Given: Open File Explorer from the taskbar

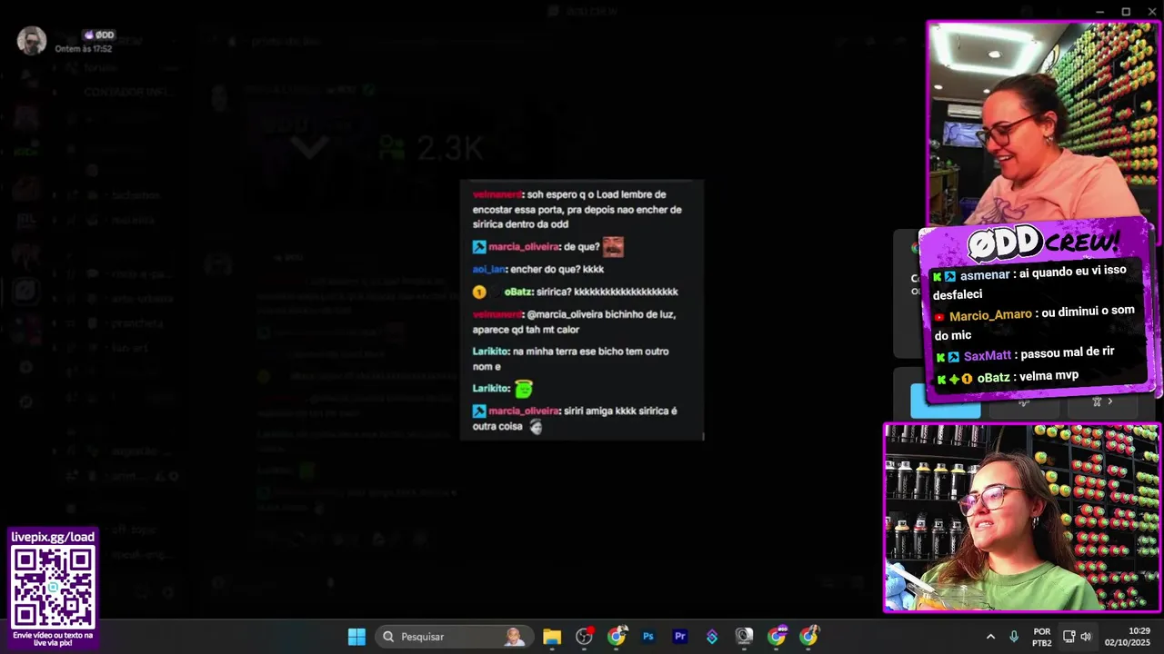Looking at the screenshot, I should pos(552,637).
